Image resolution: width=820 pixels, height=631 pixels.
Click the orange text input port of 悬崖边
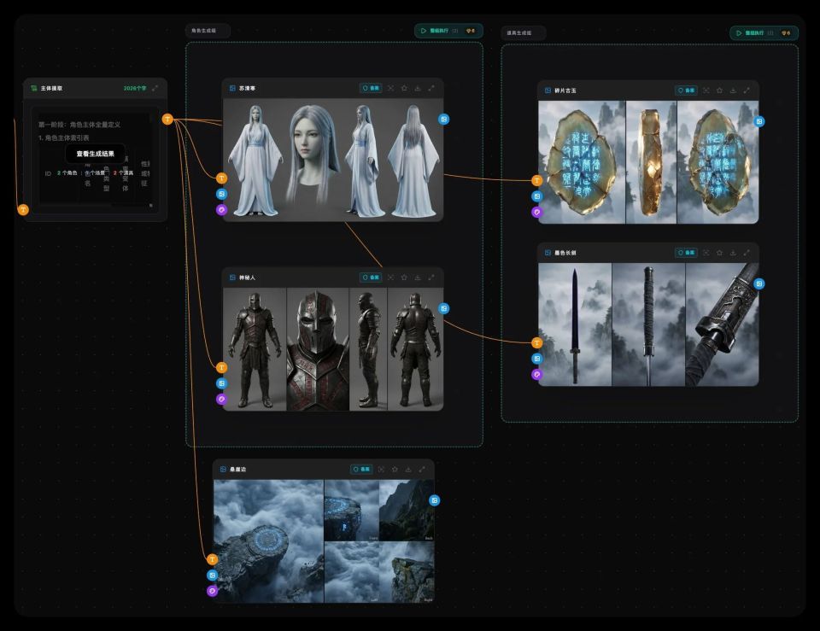pyautogui.click(x=213, y=559)
